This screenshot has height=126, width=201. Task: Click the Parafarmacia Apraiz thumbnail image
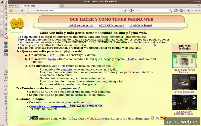[x=185, y=60]
